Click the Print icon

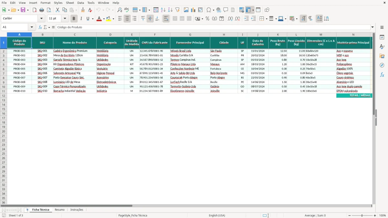click(42, 10)
